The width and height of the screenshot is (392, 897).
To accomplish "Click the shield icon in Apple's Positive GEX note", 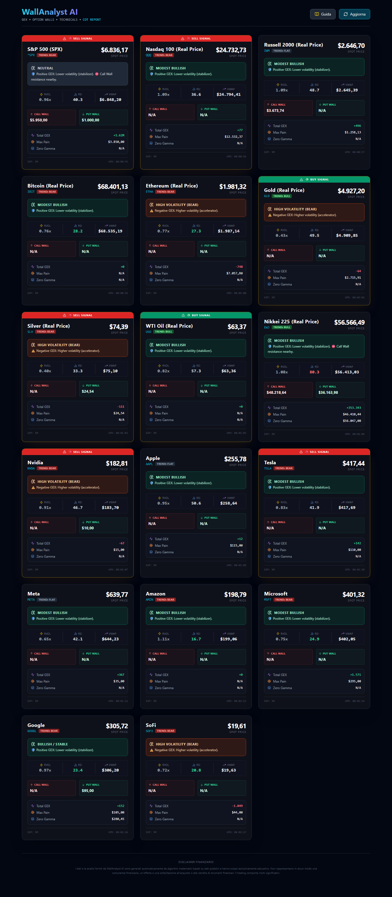I will (151, 483).
